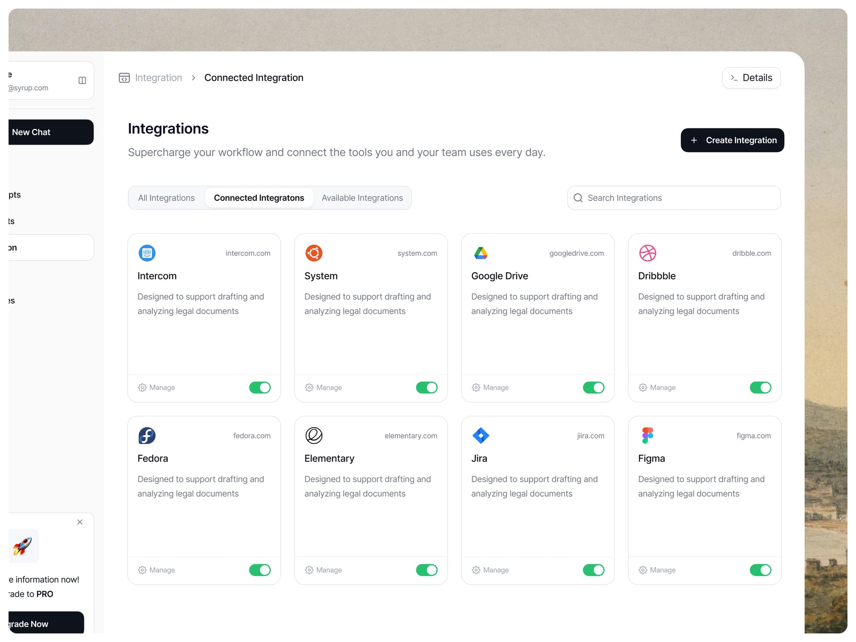The image size is (856, 642).
Task: Collapse sidebar using panel layout icon
Action: [x=82, y=80]
